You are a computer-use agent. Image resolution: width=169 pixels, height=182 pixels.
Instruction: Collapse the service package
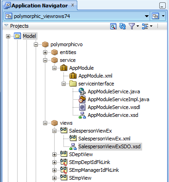(x=45, y=61)
